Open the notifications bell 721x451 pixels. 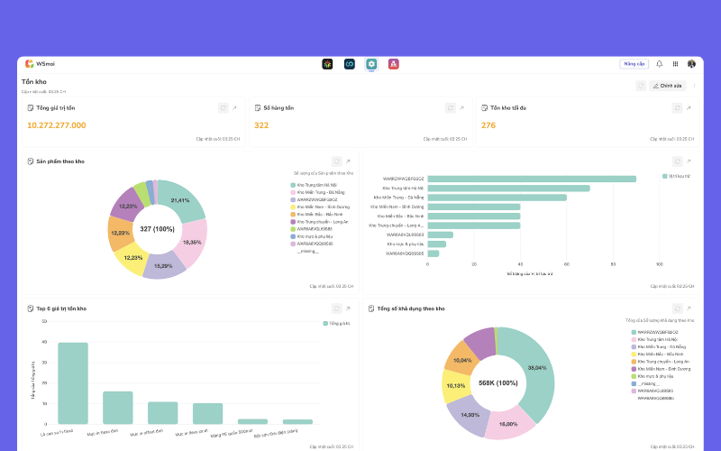tap(659, 64)
